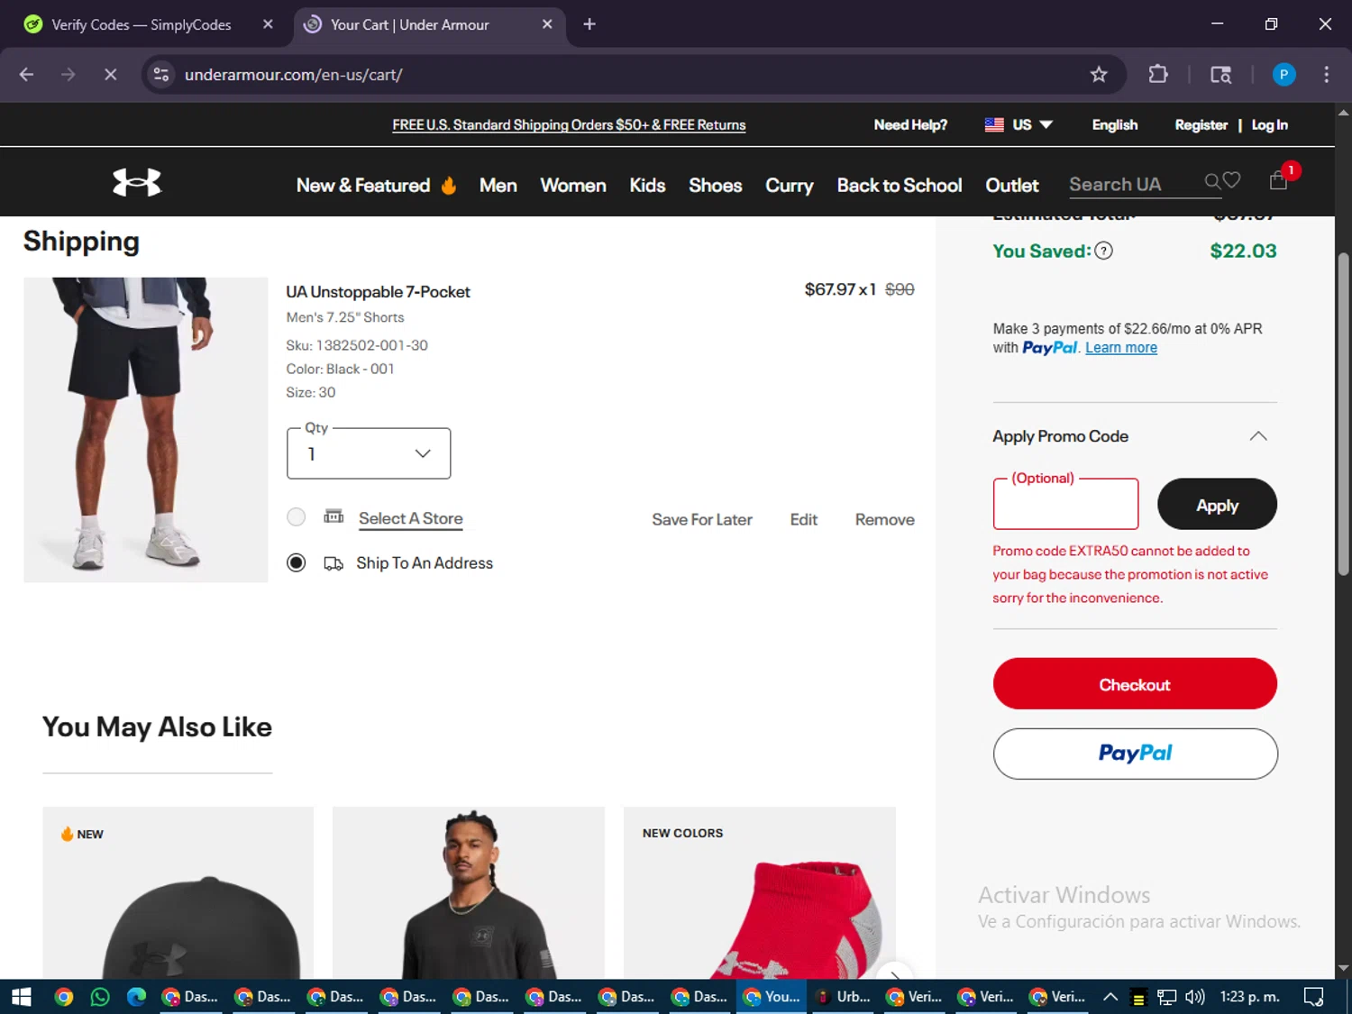This screenshot has height=1014, width=1352.
Task: Open a new browser tab
Action: pyautogui.click(x=589, y=24)
